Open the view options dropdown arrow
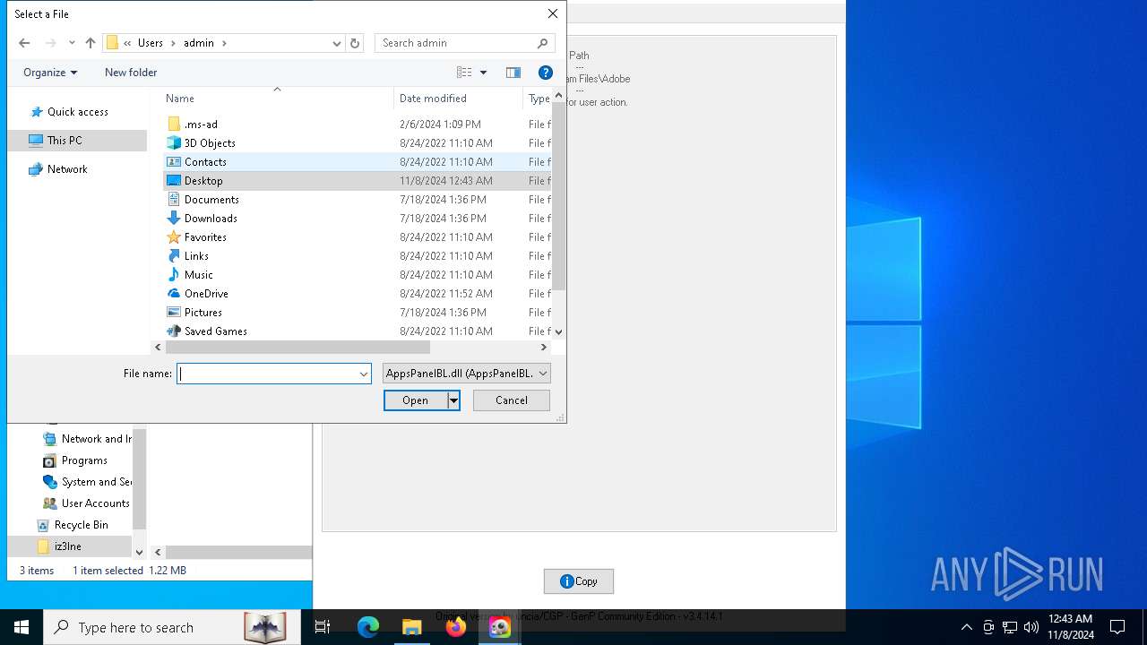This screenshot has height=645, width=1147. click(483, 73)
